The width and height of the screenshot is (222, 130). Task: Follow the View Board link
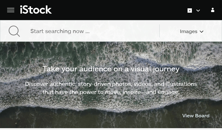(196, 115)
